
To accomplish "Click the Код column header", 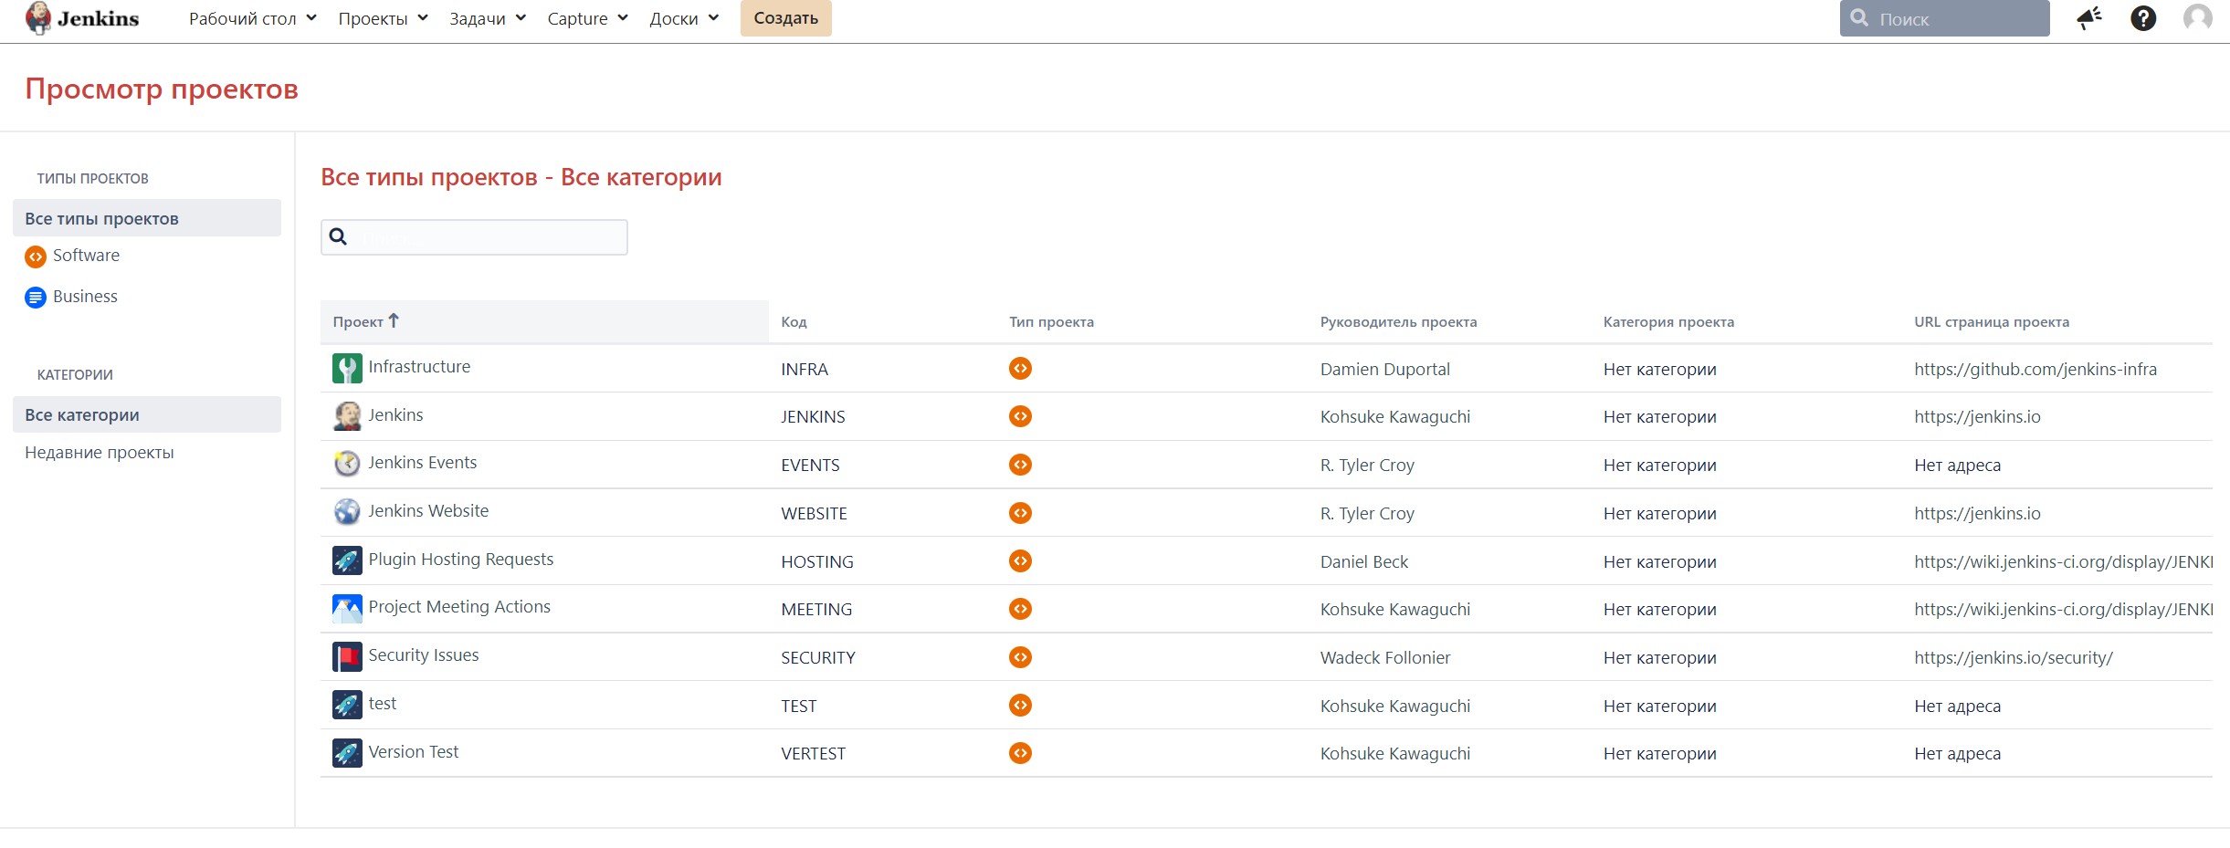I will [x=794, y=322].
